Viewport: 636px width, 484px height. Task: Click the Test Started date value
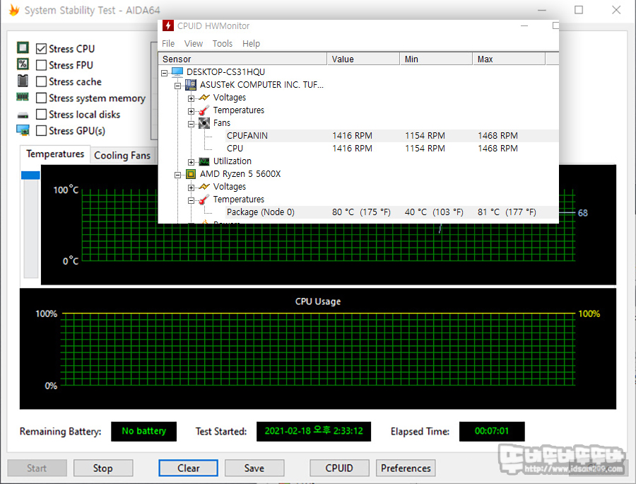314,431
